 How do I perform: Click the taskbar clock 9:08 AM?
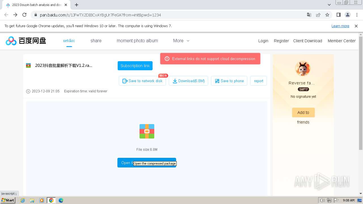(349, 200)
